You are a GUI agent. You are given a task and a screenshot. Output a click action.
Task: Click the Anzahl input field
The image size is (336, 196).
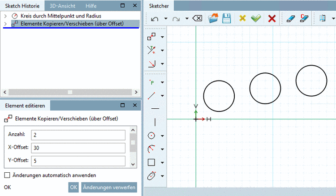[78, 135]
